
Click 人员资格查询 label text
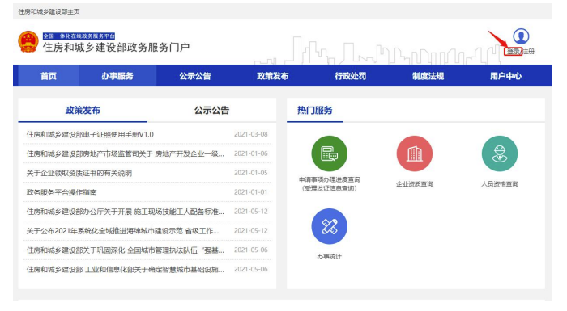tap(500, 184)
